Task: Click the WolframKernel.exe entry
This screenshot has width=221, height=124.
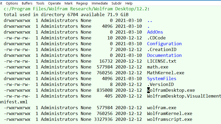Action: (x=169, y=113)
